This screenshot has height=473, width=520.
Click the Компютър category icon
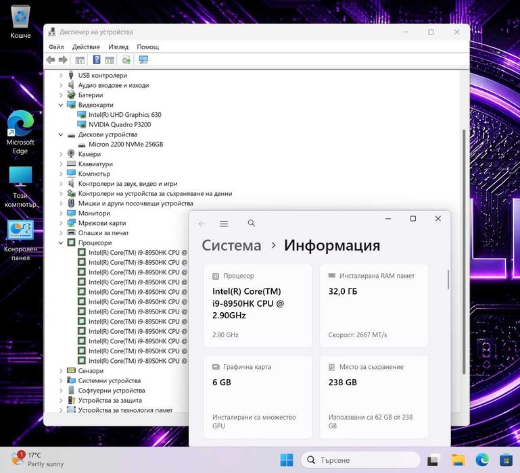coord(71,174)
